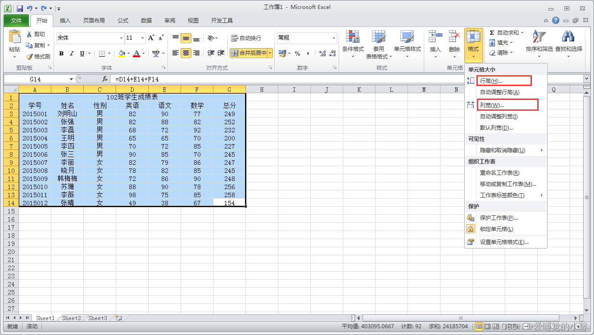Expand Hide and Unhide (隐藏和取消隐藏) submenu

click(506, 150)
